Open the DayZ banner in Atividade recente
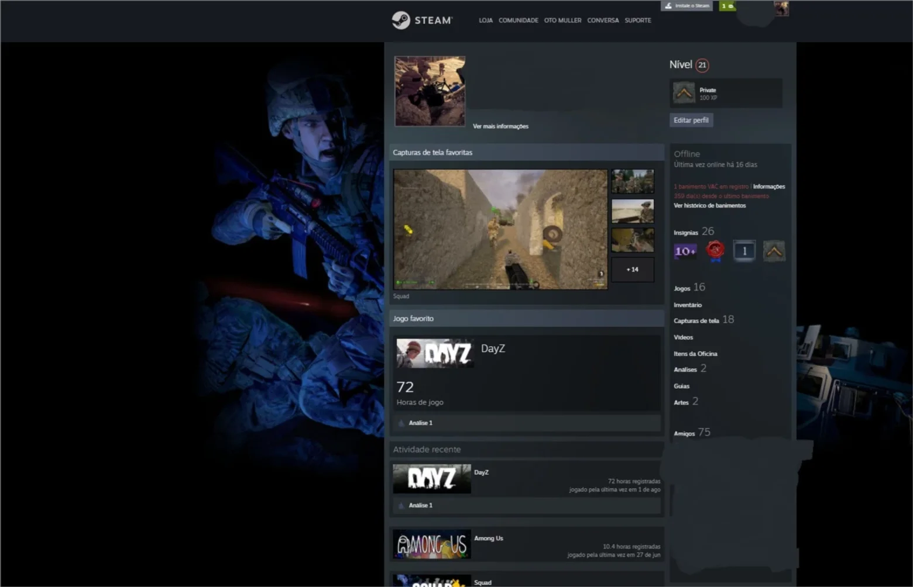 tap(432, 479)
